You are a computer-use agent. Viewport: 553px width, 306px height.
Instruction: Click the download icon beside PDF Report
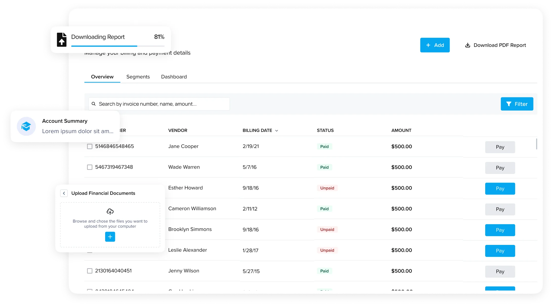[467, 45]
